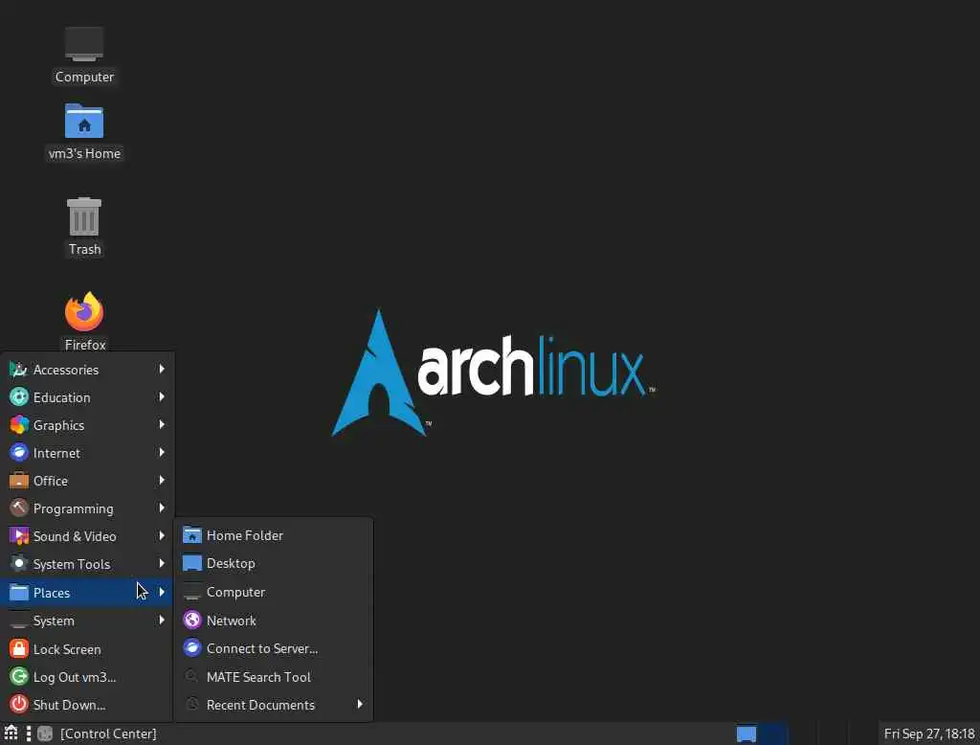The height and width of the screenshot is (745, 980).
Task: Click the "Home Folder" label text
Action: [x=245, y=535]
